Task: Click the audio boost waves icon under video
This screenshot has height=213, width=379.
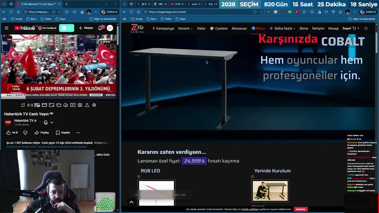Action: click(30, 105)
